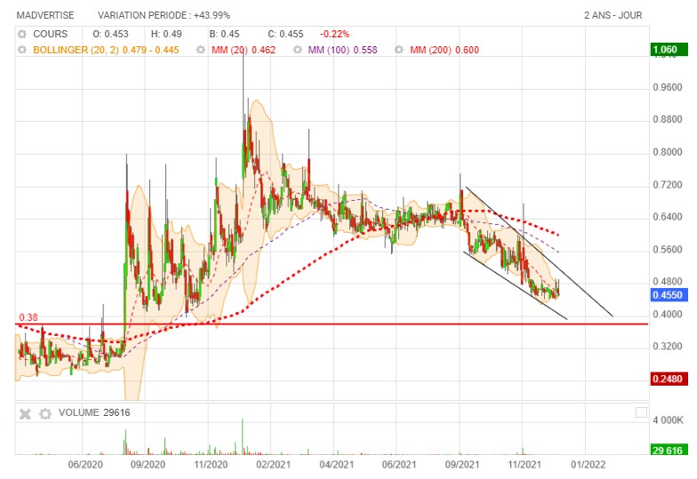
Task: Click the 0.7200 price axis label
Action: coord(667,185)
